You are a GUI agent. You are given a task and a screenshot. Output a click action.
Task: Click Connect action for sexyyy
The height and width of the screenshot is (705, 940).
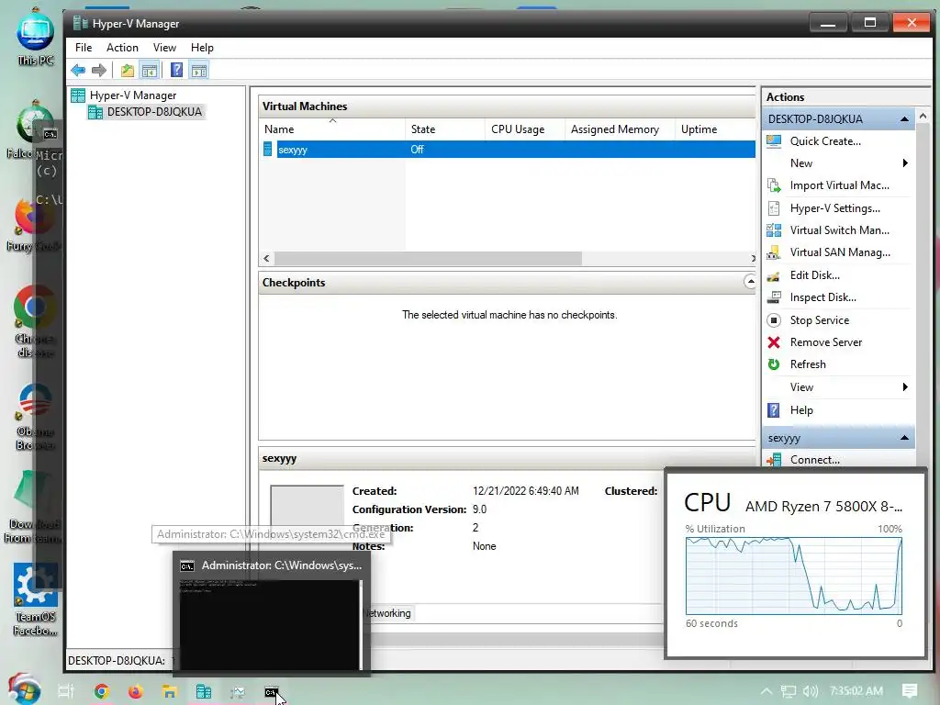tap(815, 460)
